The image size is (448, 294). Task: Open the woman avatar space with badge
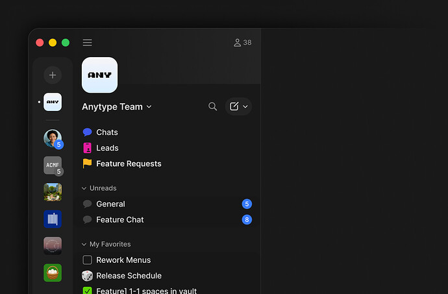tap(53, 139)
